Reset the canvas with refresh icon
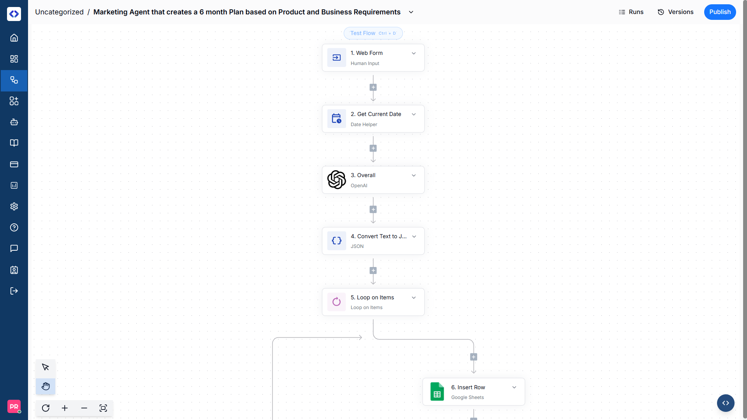 point(46,408)
